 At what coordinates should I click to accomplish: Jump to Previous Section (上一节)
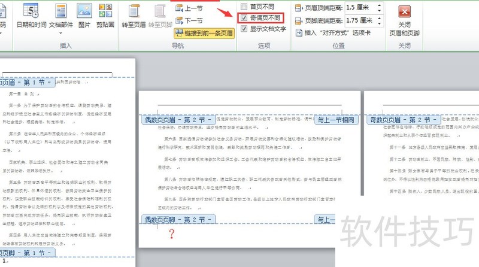[x=189, y=8]
